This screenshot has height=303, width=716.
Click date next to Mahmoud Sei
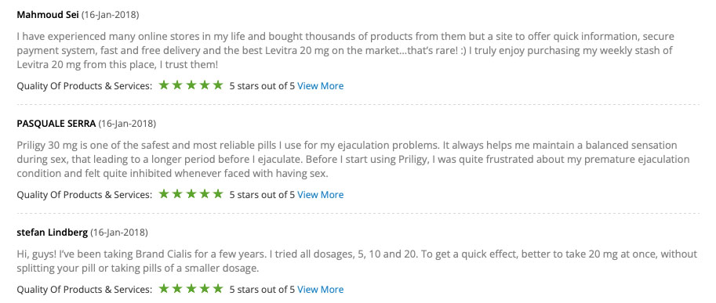[110, 15]
